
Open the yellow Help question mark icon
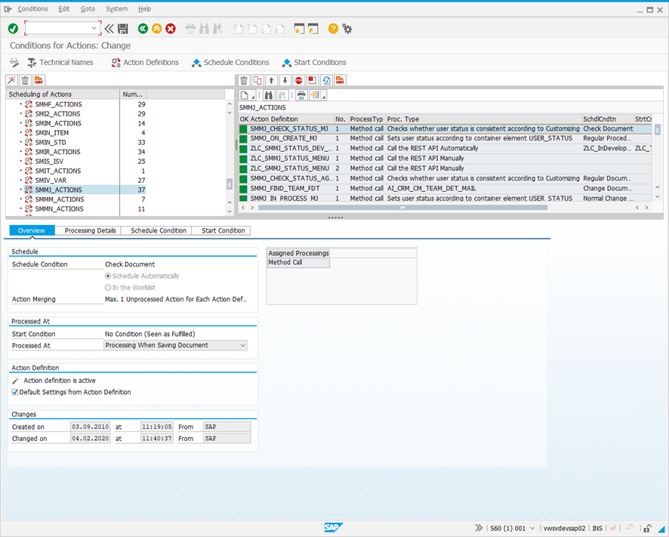coord(333,29)
